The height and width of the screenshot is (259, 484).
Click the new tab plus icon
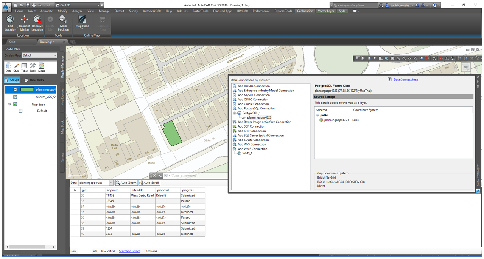pos(73,42)
